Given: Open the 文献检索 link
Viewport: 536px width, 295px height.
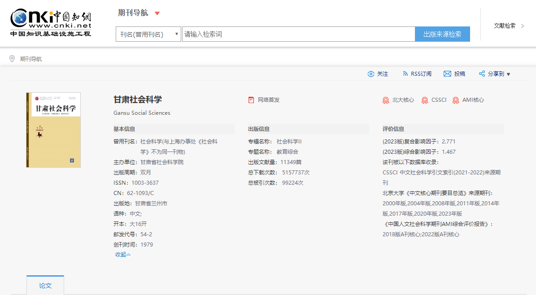Looking at the screenshot, I should 505,26.
